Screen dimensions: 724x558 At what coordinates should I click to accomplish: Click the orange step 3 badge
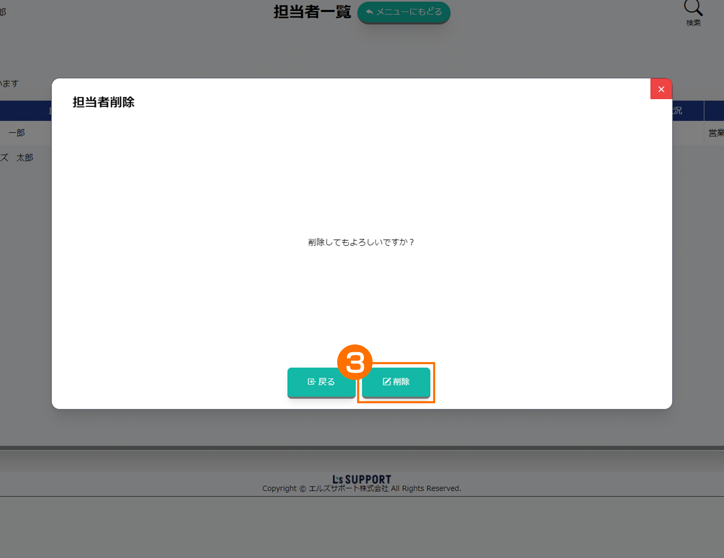pos(355,362)
